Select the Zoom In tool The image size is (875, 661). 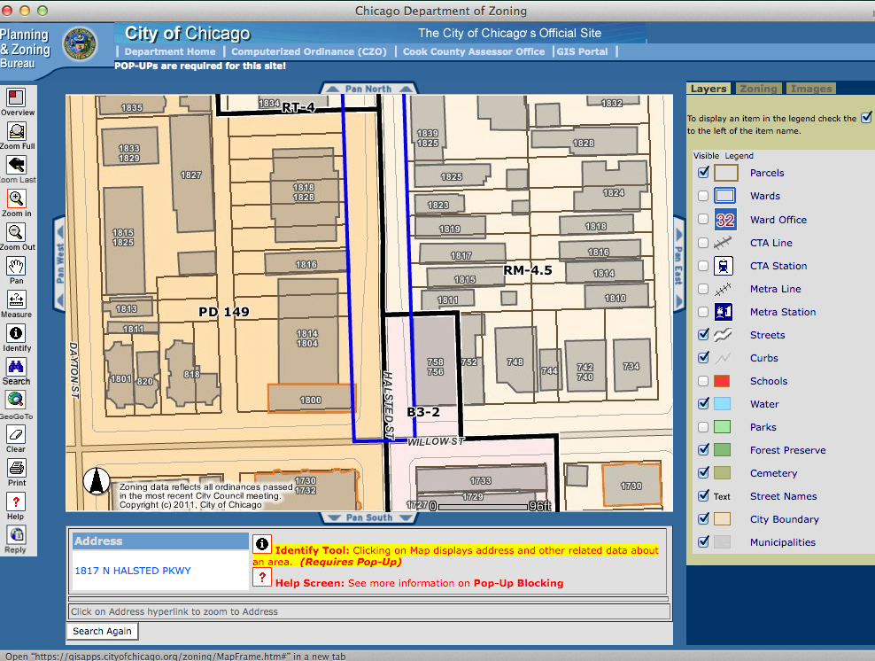16,198
